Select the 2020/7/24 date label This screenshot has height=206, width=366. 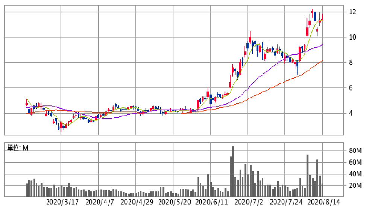pyautogui.click(x=286, y=201)
